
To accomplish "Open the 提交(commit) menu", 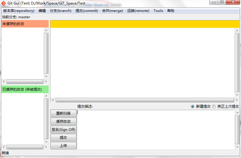I will 87,11.
